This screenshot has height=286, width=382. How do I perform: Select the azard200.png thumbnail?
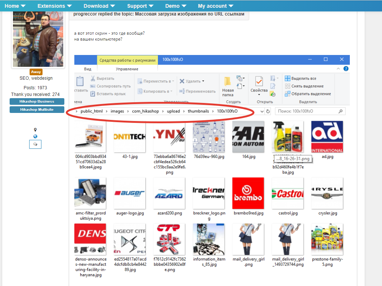coord(169,193)
